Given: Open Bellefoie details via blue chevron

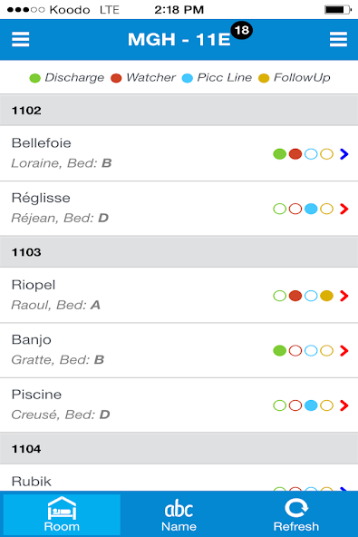Looking at the screenshot, I should [x=344, y=154].
